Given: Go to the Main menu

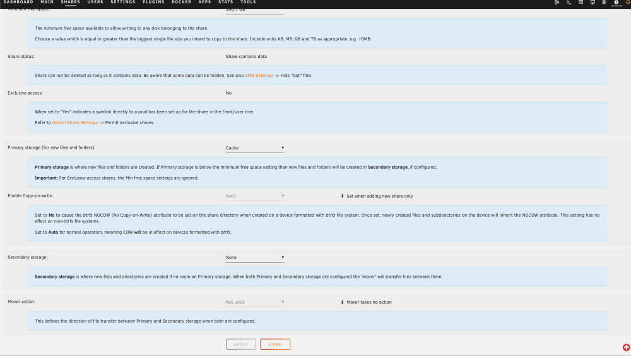Looking at the screenshot, I should point(47,2).
